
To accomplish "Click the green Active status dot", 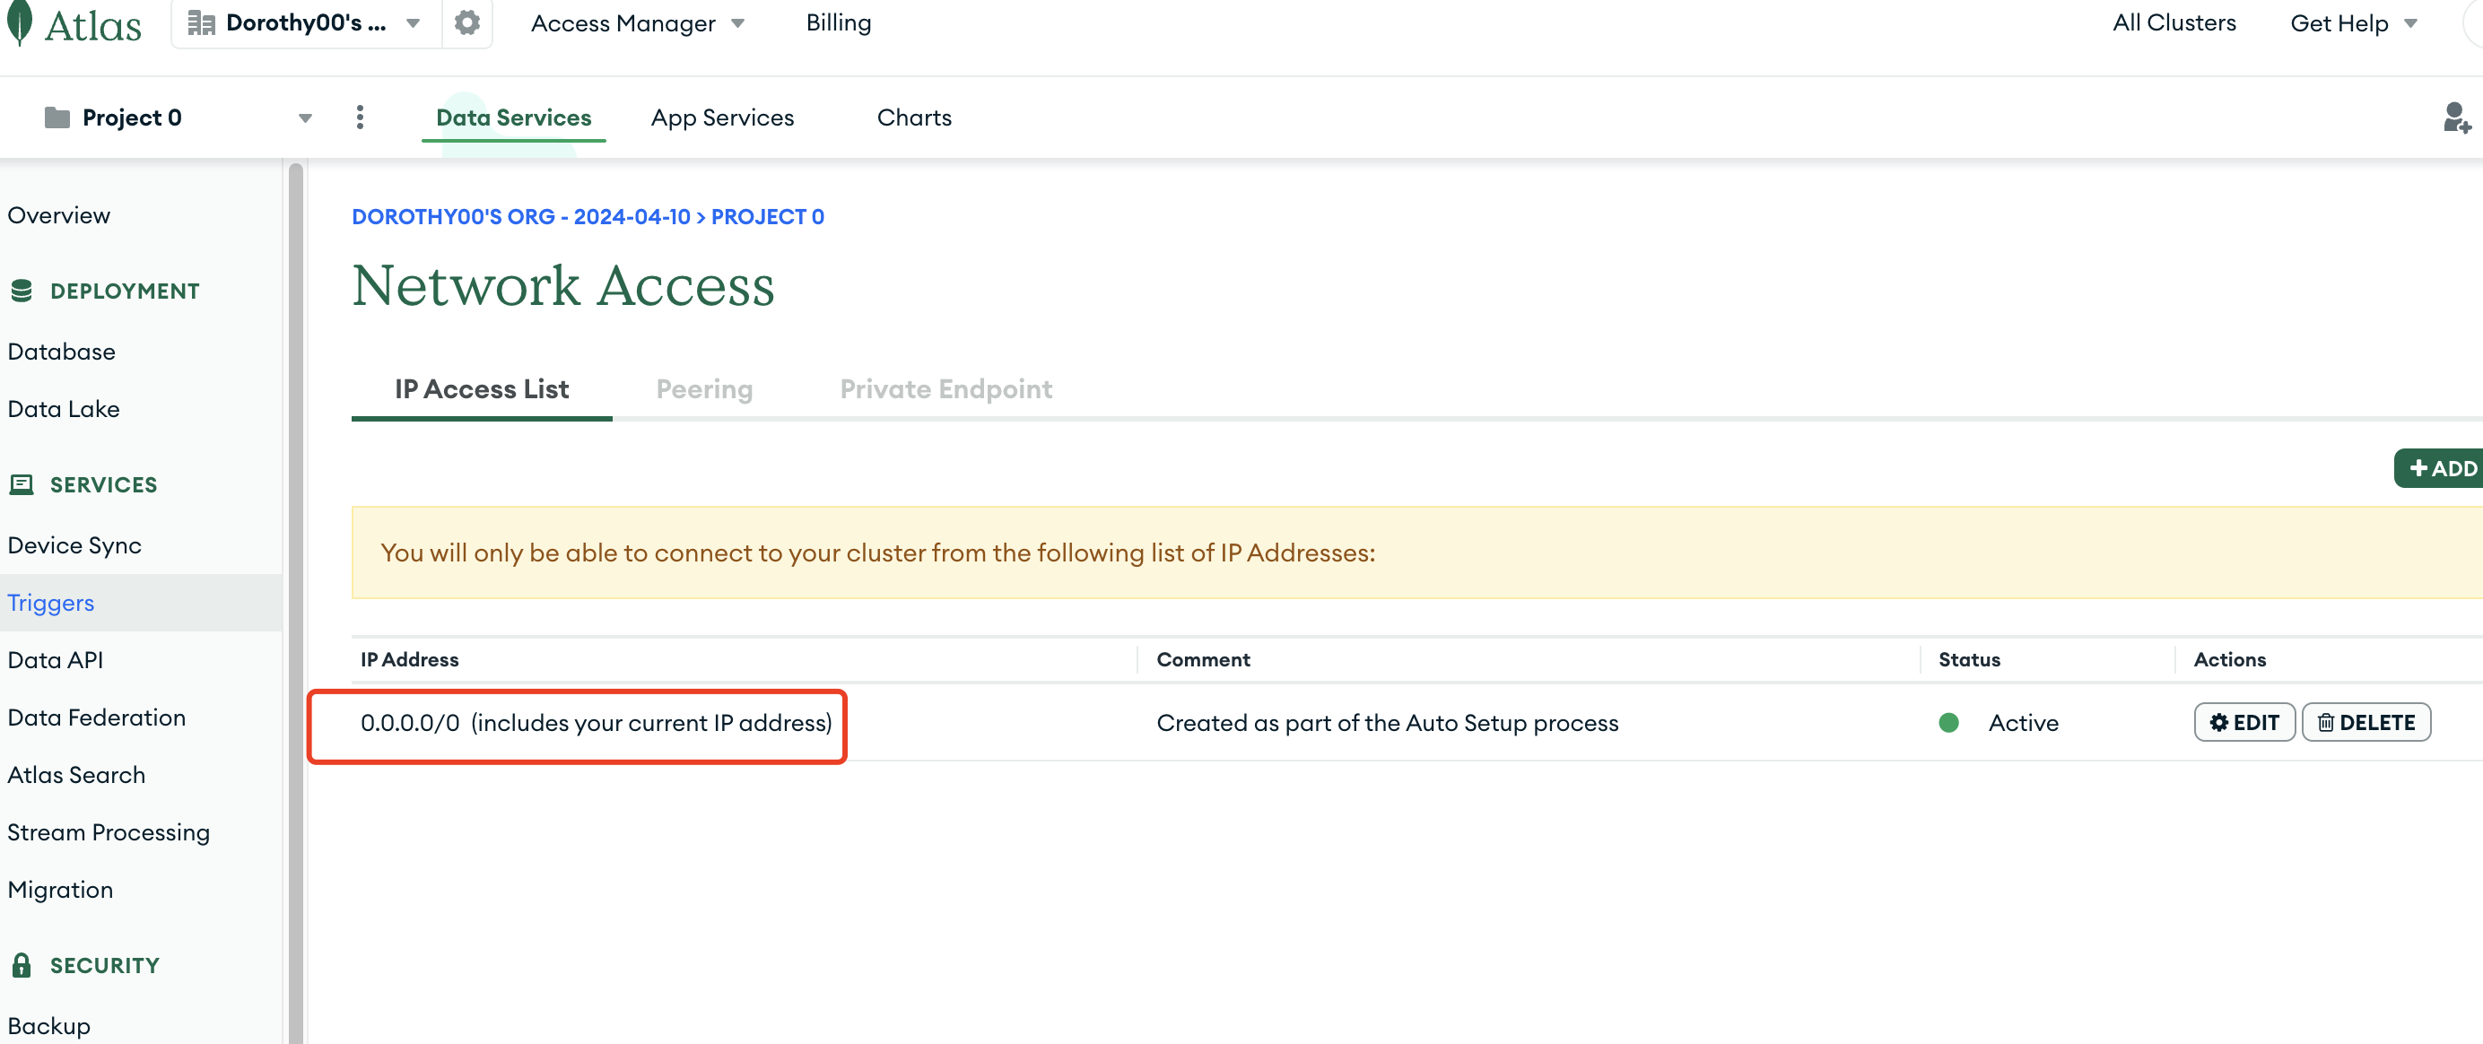I will 1948,722.
